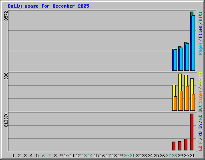The width and height of the screenshot is (205, 160).
Task: Click the Sites legend label
Action: pyautogui.click(x=201, y=97)
